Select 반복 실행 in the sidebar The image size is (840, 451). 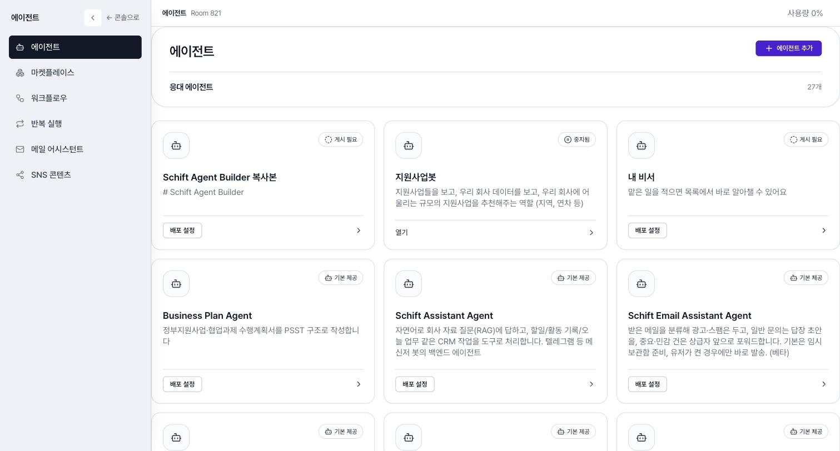point(75,124)
